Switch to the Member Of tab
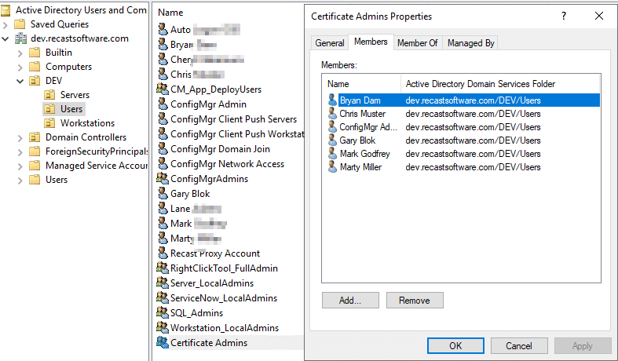This screenshot has height=361, width=618. 417,43
